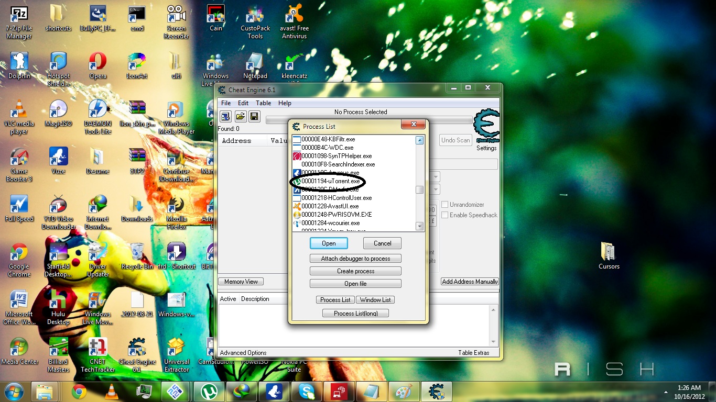Click the VLC cone taskbar icon

tap(111, 392)
